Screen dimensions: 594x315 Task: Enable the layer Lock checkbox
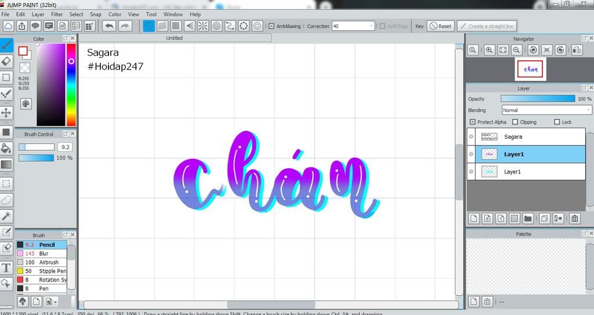point(557,122)
